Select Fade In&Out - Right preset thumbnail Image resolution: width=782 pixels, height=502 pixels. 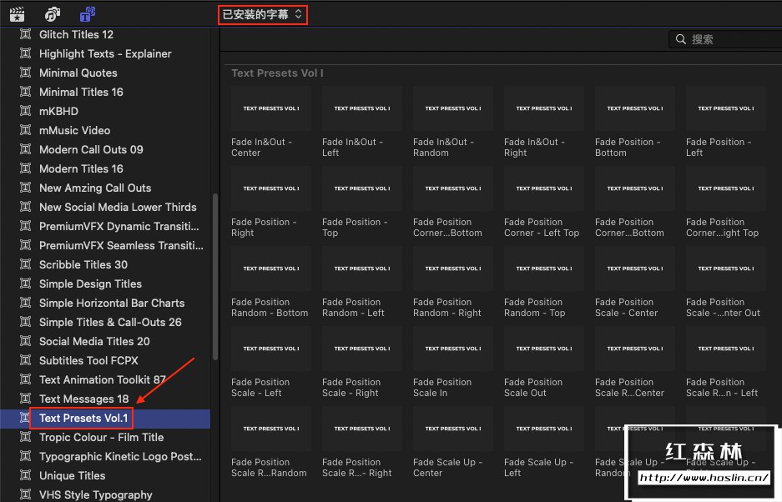pyautogui.click(x=544, y=108)
